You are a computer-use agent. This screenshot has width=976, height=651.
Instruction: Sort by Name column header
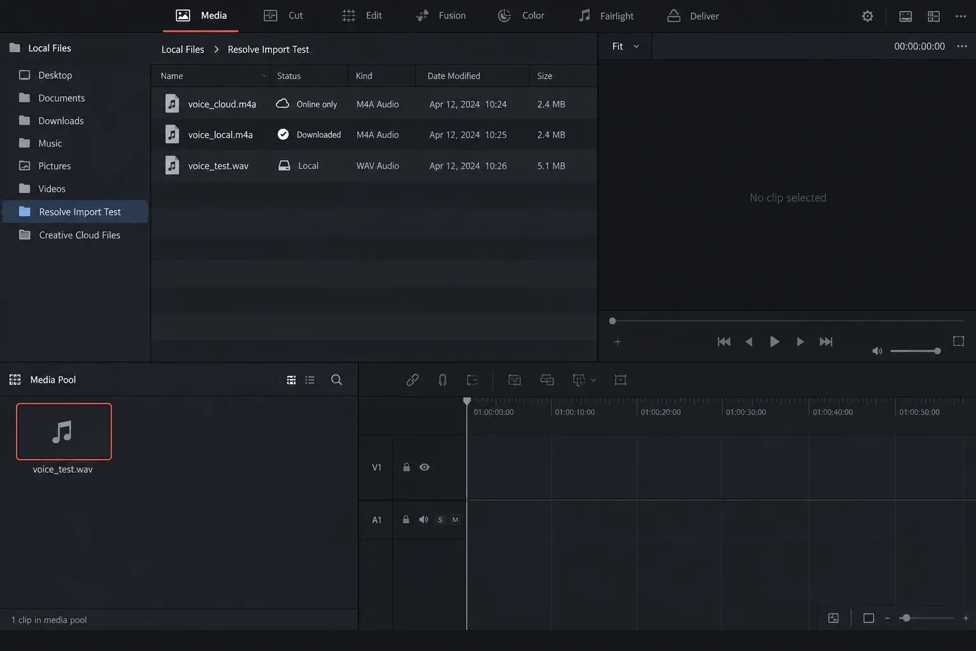tap(210, 76)
